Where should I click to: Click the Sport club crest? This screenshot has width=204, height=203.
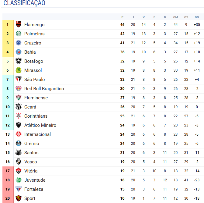tap(19, 198)
